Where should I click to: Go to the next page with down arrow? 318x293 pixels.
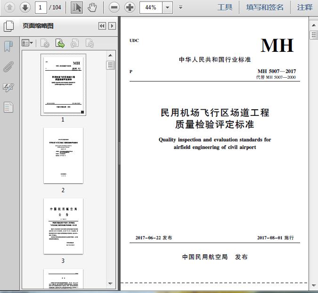pyautogui.click(x=25, y=7)
